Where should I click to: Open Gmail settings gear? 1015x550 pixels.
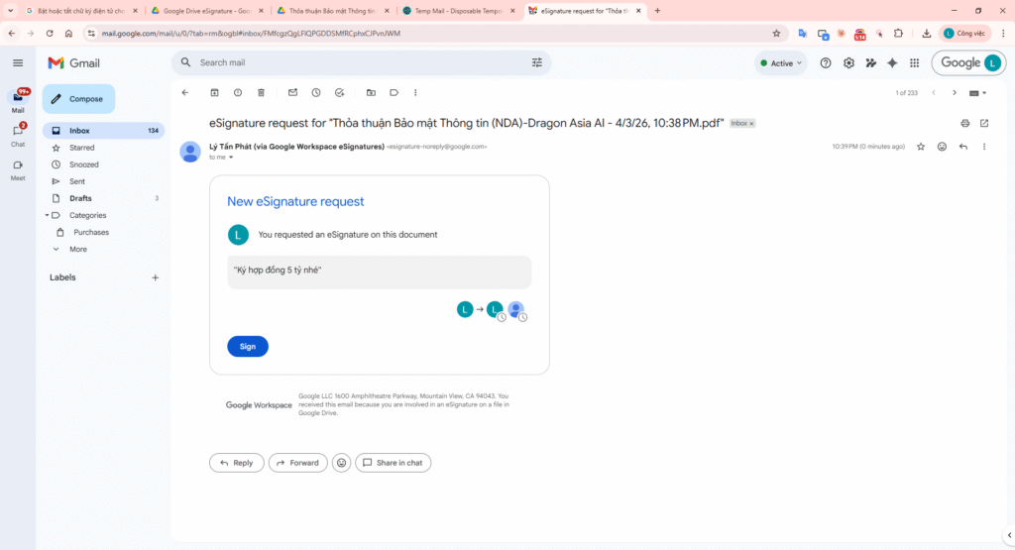848,62
